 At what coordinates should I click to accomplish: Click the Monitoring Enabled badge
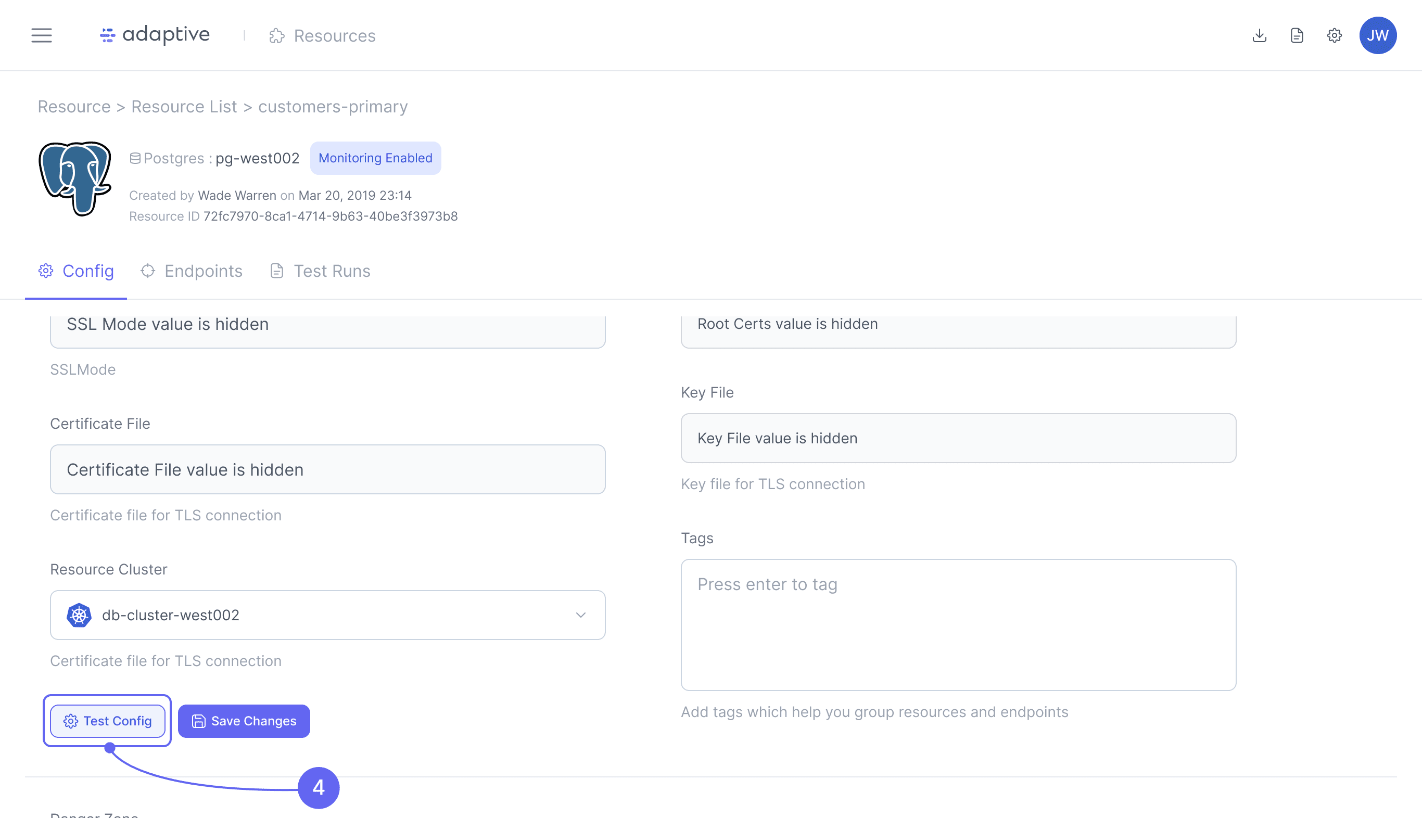click(375, 158)
